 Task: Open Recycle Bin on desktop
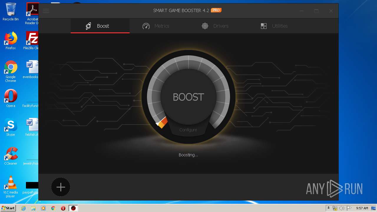(x=11, y=12)
